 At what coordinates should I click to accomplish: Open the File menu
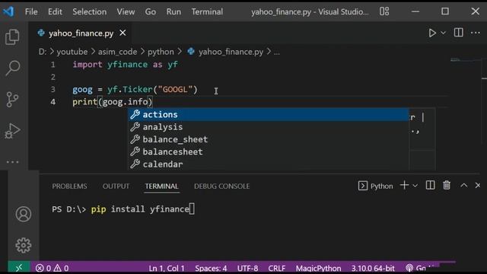coord(31,12)
